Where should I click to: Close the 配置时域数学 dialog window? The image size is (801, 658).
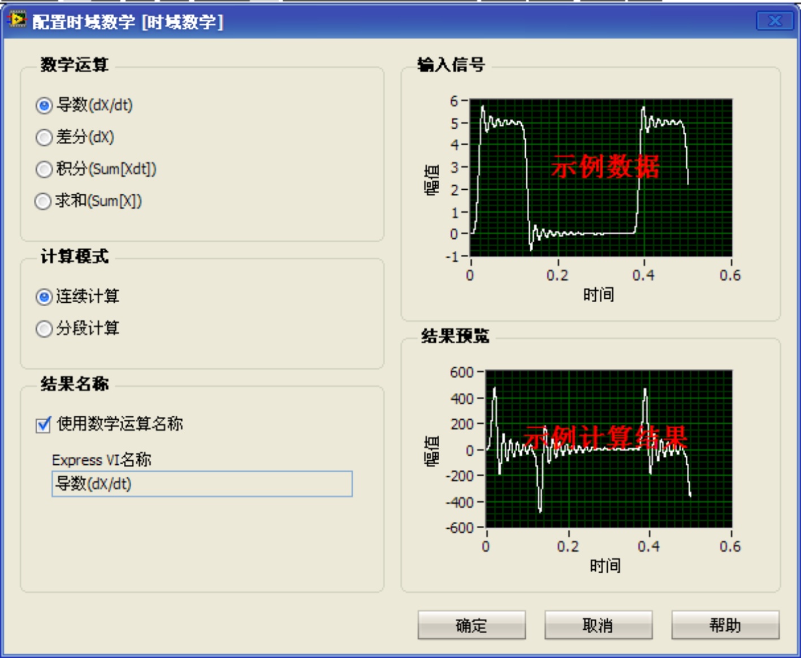(x=774, y=21)
